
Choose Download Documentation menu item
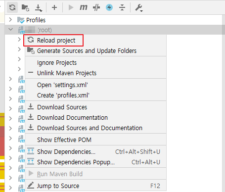[x=95, y=118]
